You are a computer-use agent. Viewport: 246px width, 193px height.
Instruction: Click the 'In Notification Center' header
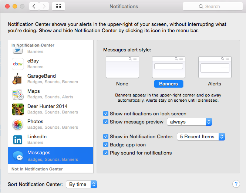coord(33,45)
